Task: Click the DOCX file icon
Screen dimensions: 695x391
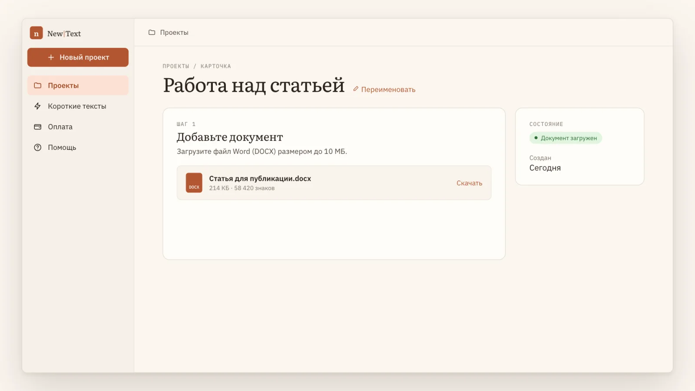Action: (x=194, y=183)
